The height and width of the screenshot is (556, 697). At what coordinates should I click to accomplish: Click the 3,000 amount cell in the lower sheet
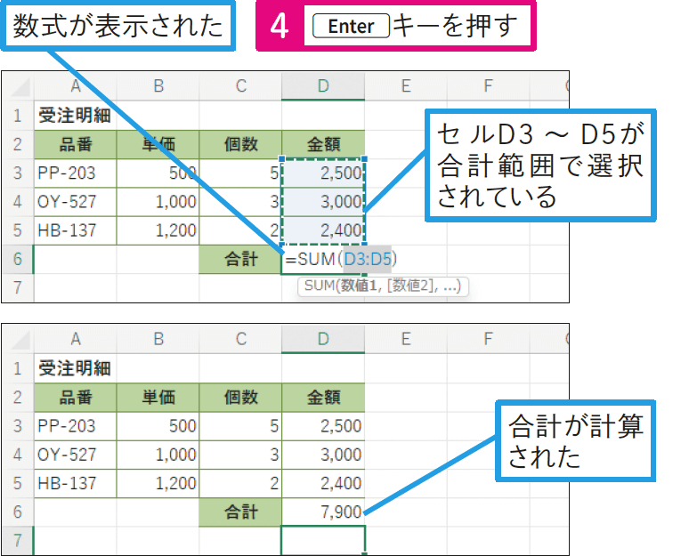[x=323, y=455]
